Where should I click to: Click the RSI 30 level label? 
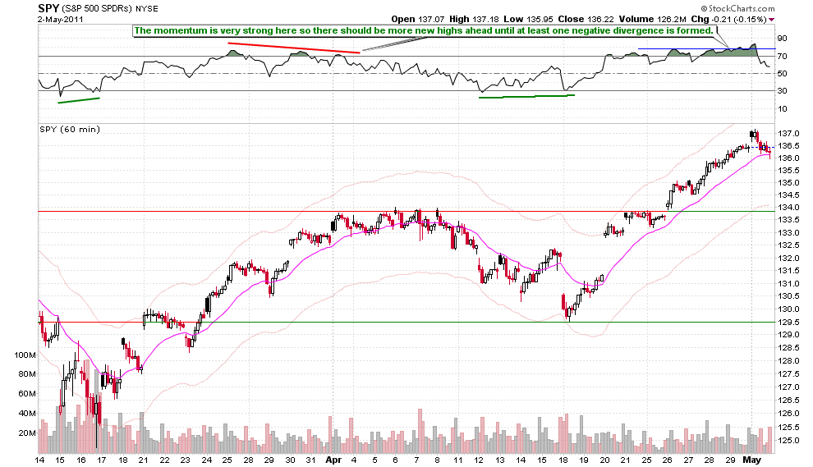[x=781, y=91]
